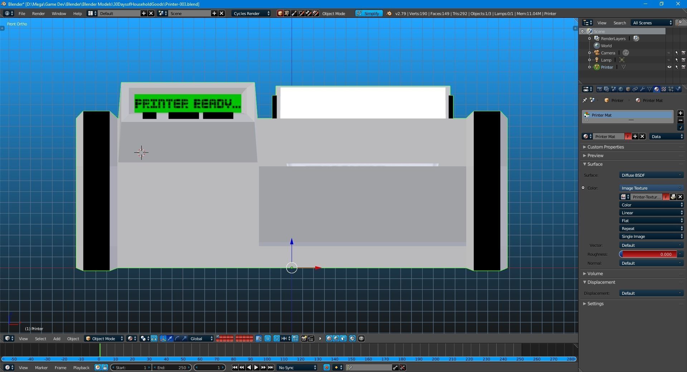Open the Render properties tab (camera icon)
687x372 pixels.
[600, 89]
